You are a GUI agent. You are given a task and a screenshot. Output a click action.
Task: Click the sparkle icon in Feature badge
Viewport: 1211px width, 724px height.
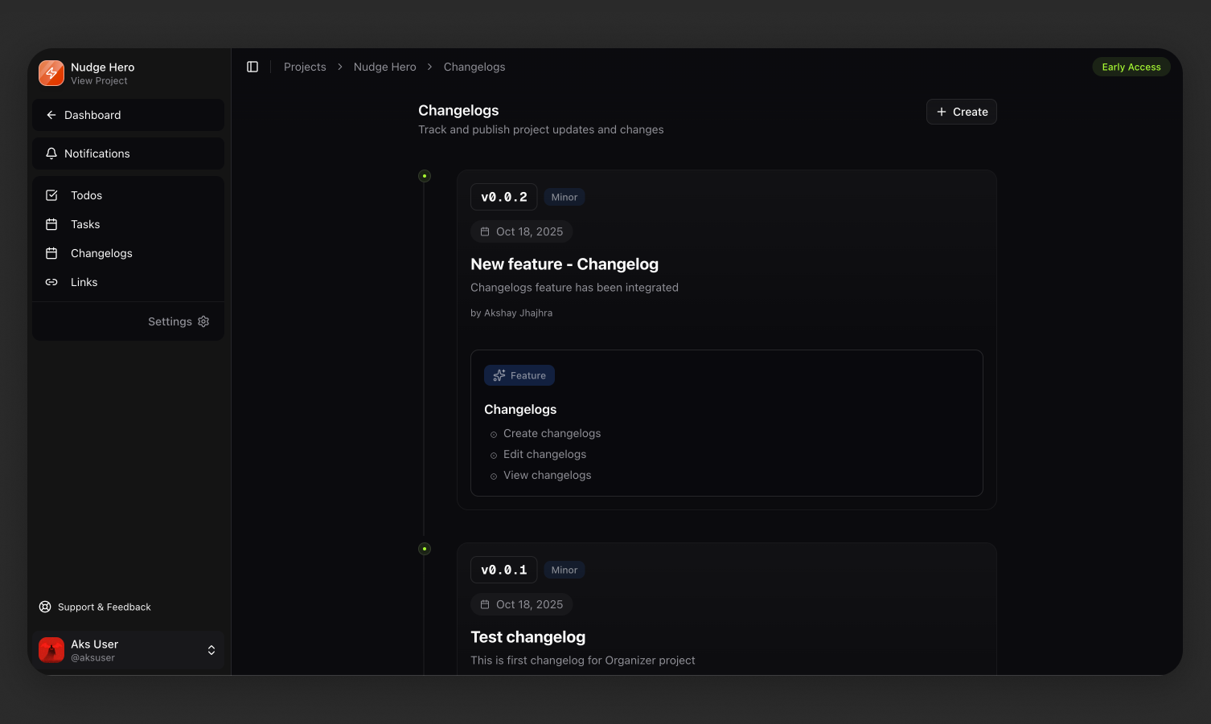click(x=499, y=375)
